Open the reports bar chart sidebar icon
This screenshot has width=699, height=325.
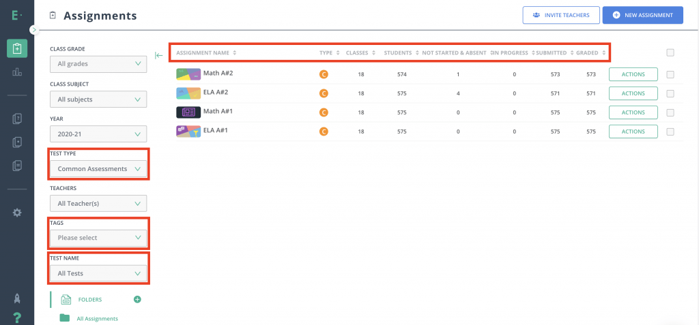17,72
